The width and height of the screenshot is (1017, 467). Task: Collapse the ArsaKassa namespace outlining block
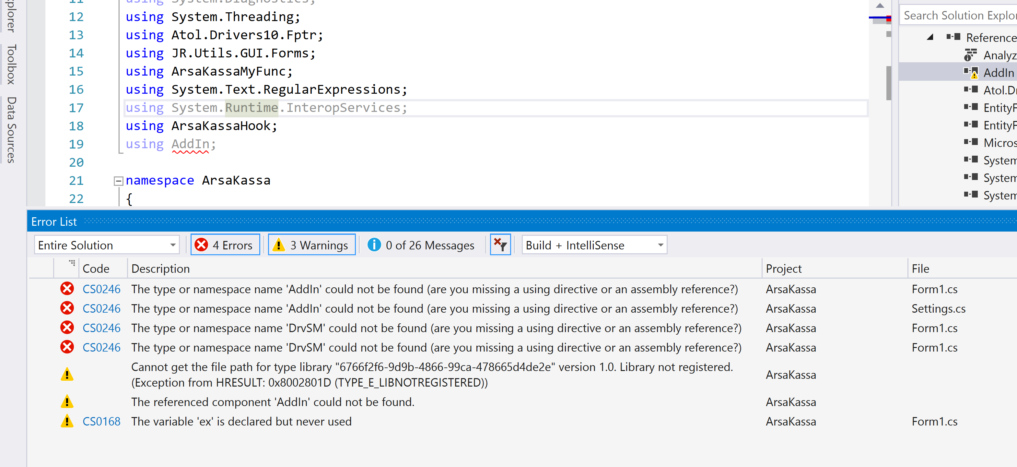118,181
